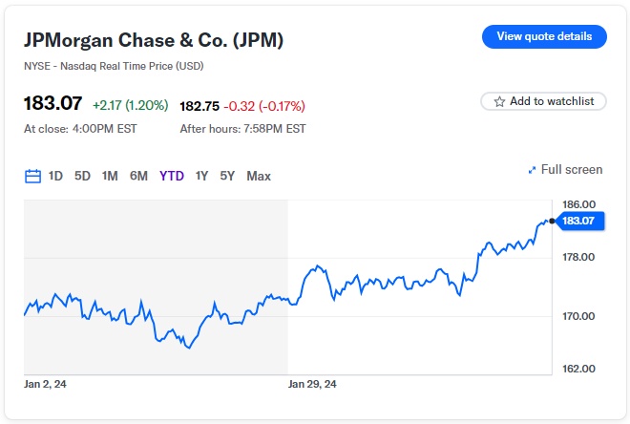Screen dimensions: 630x424
Task: Click the full screen expand arrows icon
Action: tap(532, 170)
